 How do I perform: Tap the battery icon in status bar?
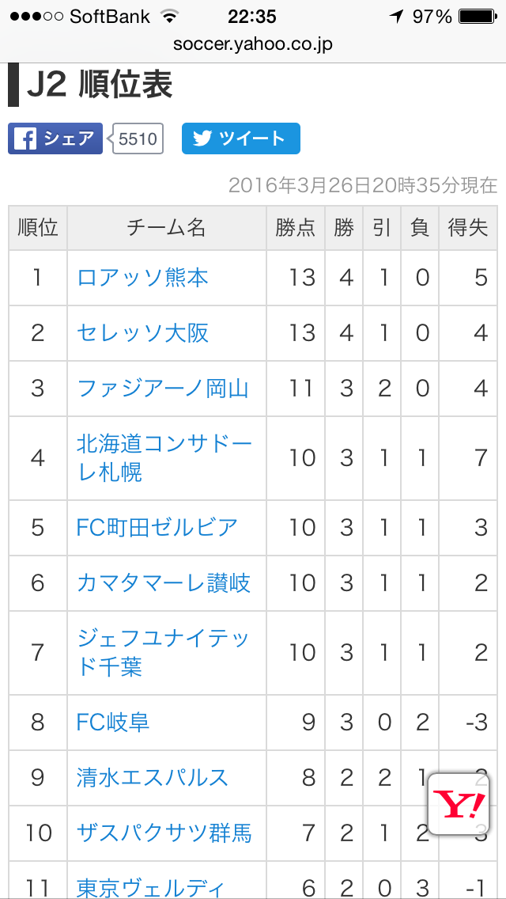click(478, 17)
